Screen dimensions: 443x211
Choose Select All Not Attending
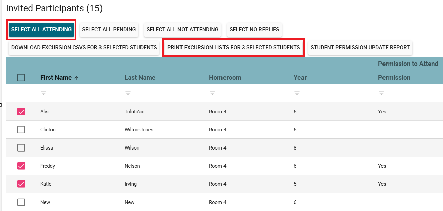click(183, 30)
